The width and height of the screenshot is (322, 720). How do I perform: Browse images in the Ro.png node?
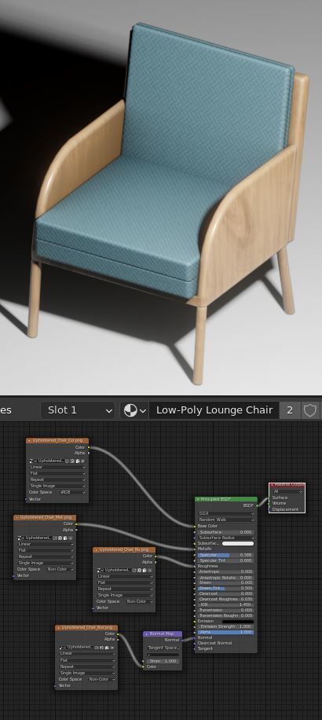tap(101, 570)
